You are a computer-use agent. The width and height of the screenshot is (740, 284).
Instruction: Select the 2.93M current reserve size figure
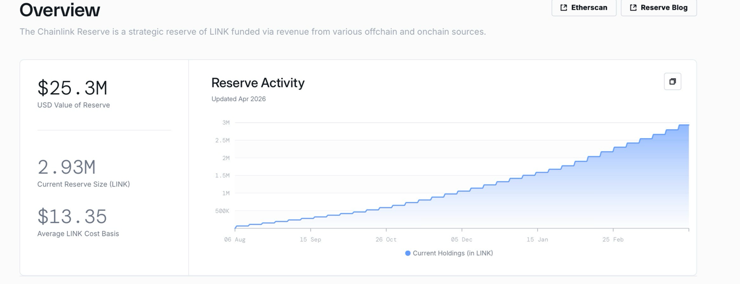pos(67,167)
